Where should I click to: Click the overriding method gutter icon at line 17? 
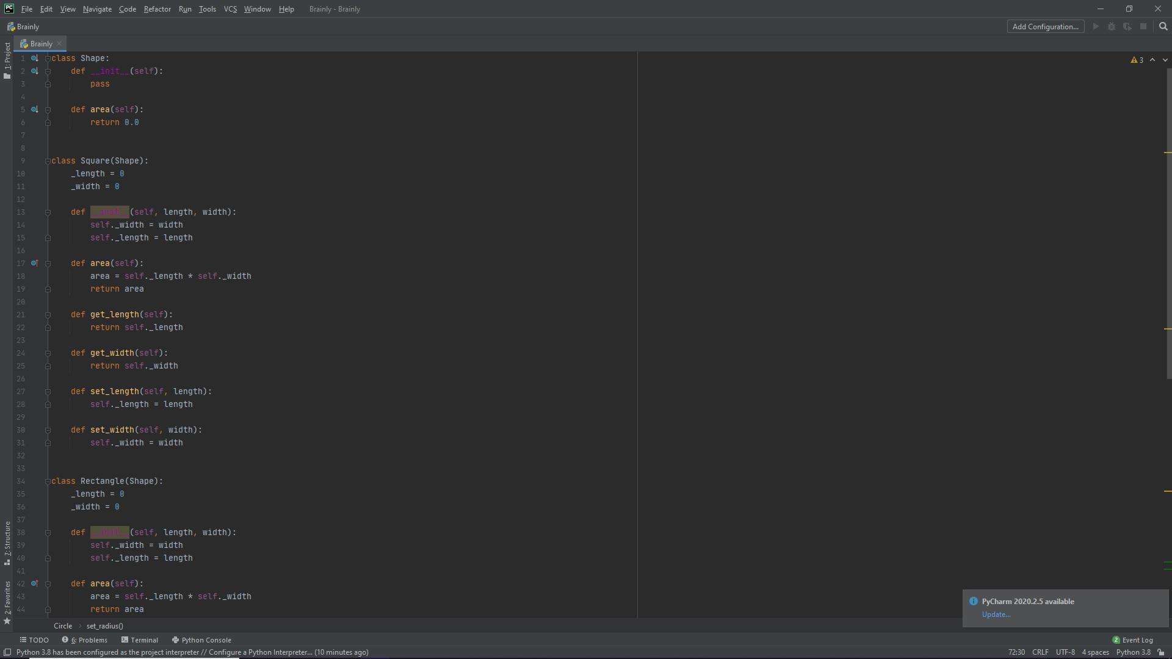click(35, 263)
